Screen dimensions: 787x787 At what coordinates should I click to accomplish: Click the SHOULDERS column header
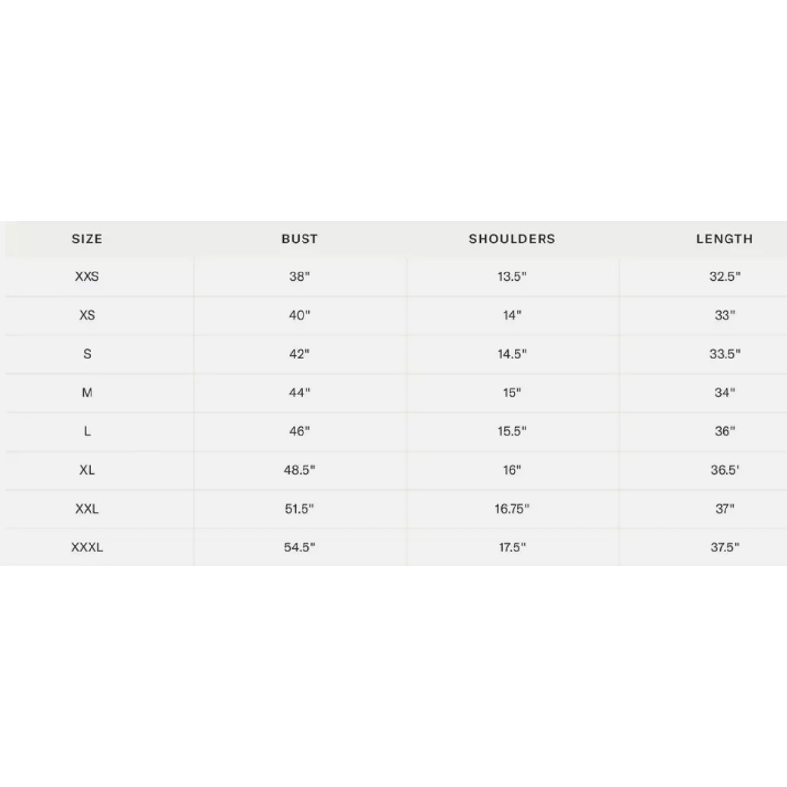(512, 239)
